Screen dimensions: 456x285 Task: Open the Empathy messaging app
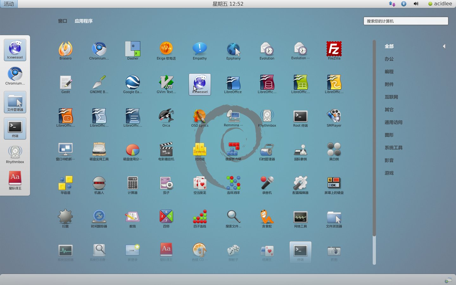200,51
